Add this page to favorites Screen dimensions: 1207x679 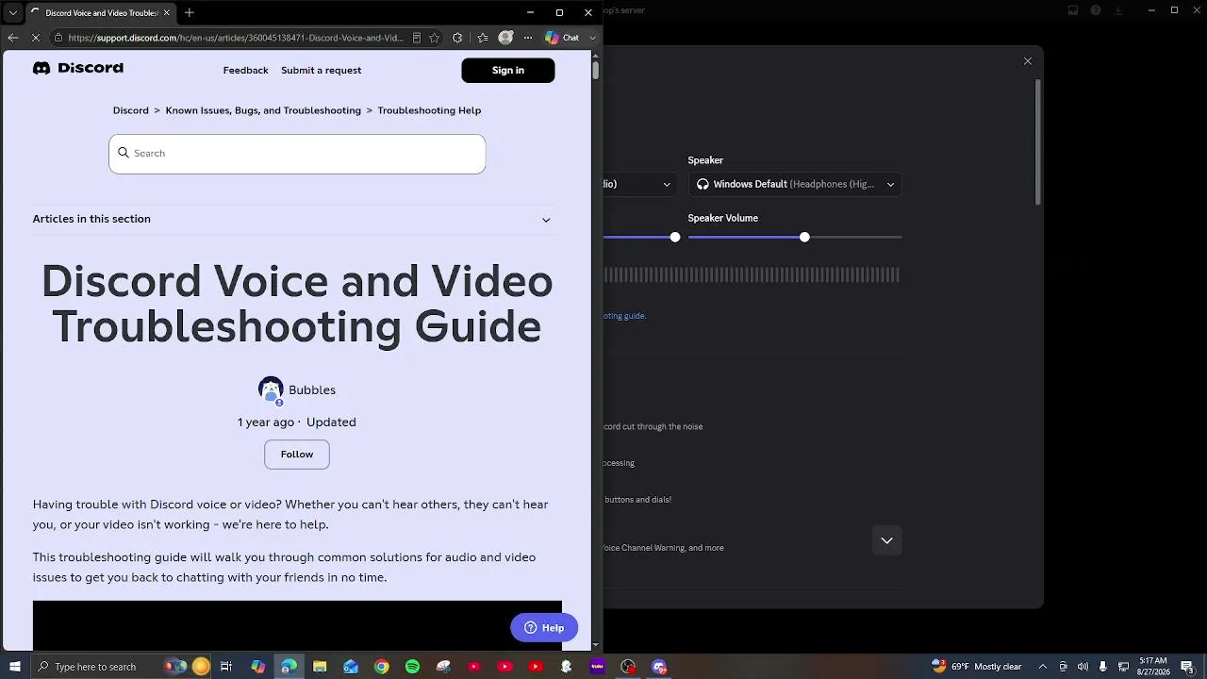pos(434,38)
